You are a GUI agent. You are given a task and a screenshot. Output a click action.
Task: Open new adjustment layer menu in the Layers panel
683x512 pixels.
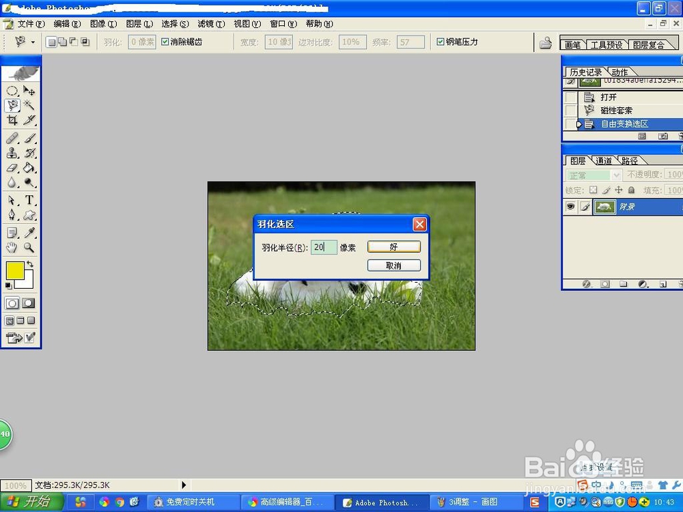pos(643,284)
